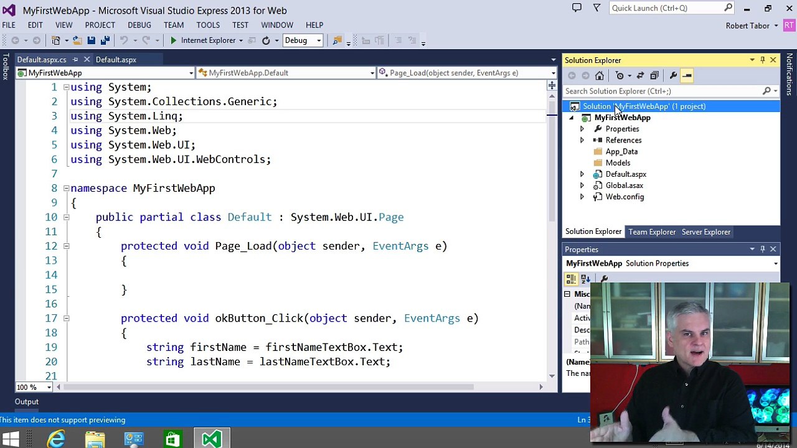Collapse the namespace MyFirstWebApp code block
797x448 pixels.
66,188
